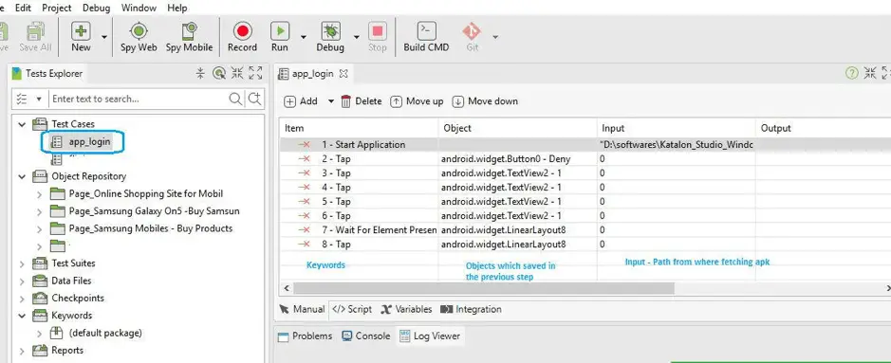Expand Page_Samsung Mobiles - Buy Products folder
This screenshot has width=891, height=363.
39,228
